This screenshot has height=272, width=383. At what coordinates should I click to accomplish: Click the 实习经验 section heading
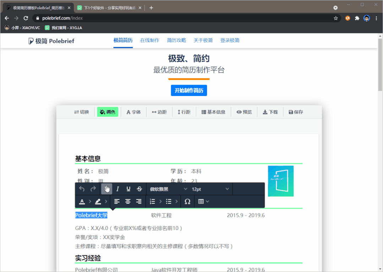coord(88,258)
